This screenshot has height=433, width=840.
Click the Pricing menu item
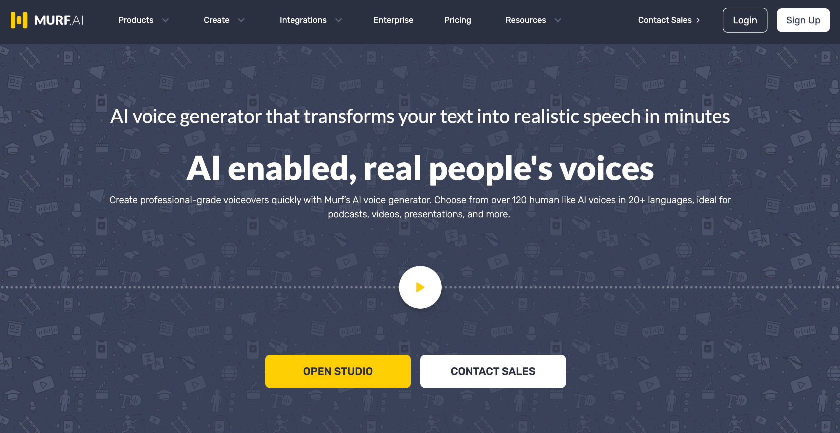[x=458, y=20]
